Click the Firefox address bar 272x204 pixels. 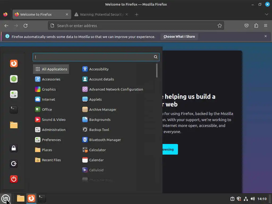[136, 26]
